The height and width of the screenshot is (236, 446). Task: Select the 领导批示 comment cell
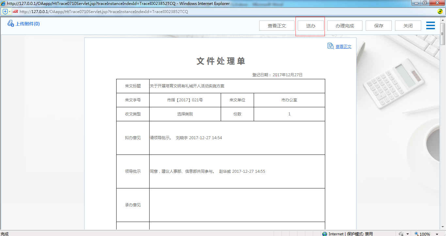(x=237, y=171)
